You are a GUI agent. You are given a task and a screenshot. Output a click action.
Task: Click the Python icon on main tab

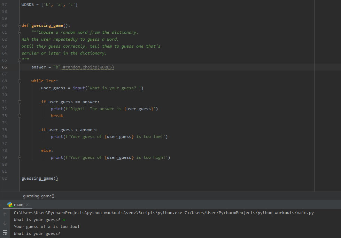coord(10,204)
